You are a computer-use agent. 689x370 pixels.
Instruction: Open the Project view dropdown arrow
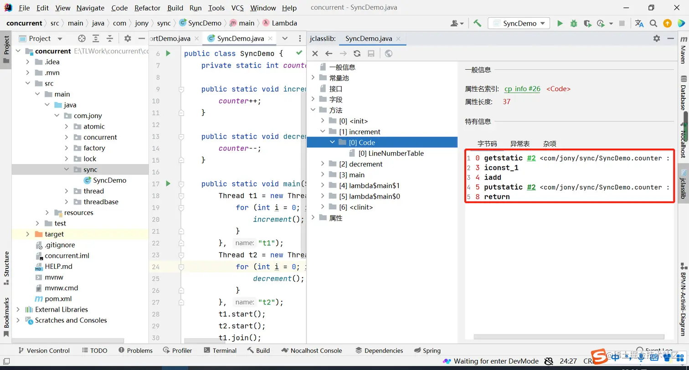click(60, 39)
